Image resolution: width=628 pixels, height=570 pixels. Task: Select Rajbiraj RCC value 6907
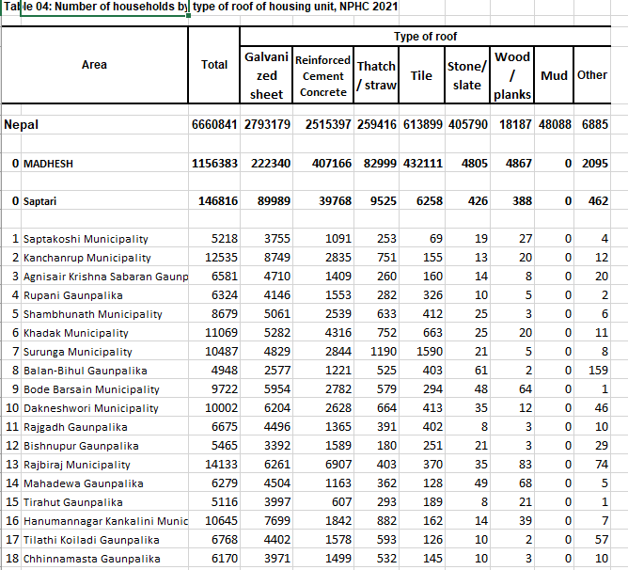(323, 465)
